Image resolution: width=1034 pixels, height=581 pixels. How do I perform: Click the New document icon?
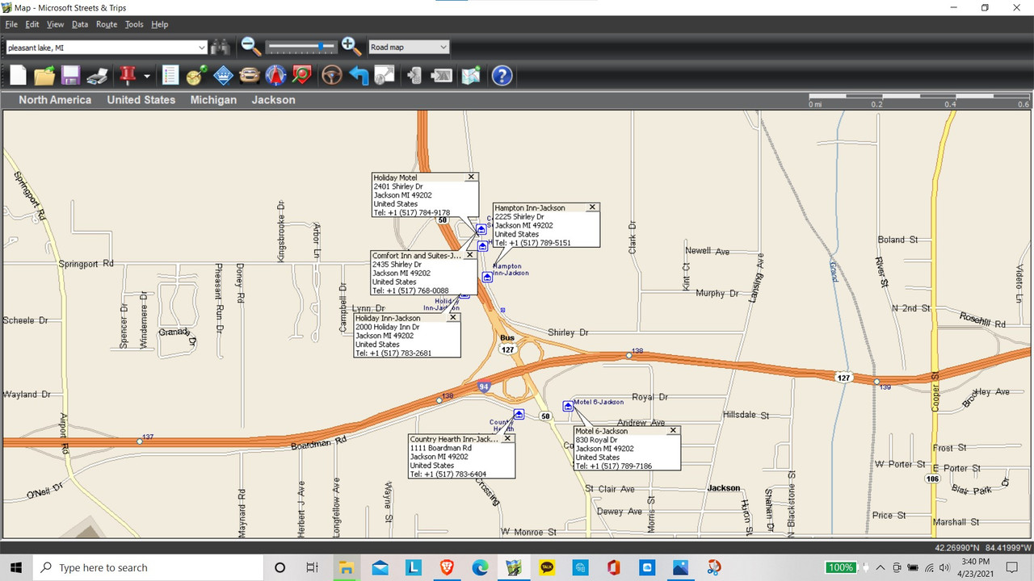point(18,76)
